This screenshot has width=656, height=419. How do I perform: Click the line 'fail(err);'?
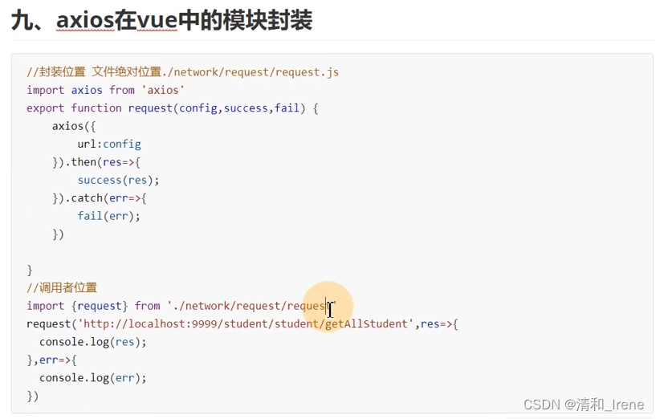108,216
